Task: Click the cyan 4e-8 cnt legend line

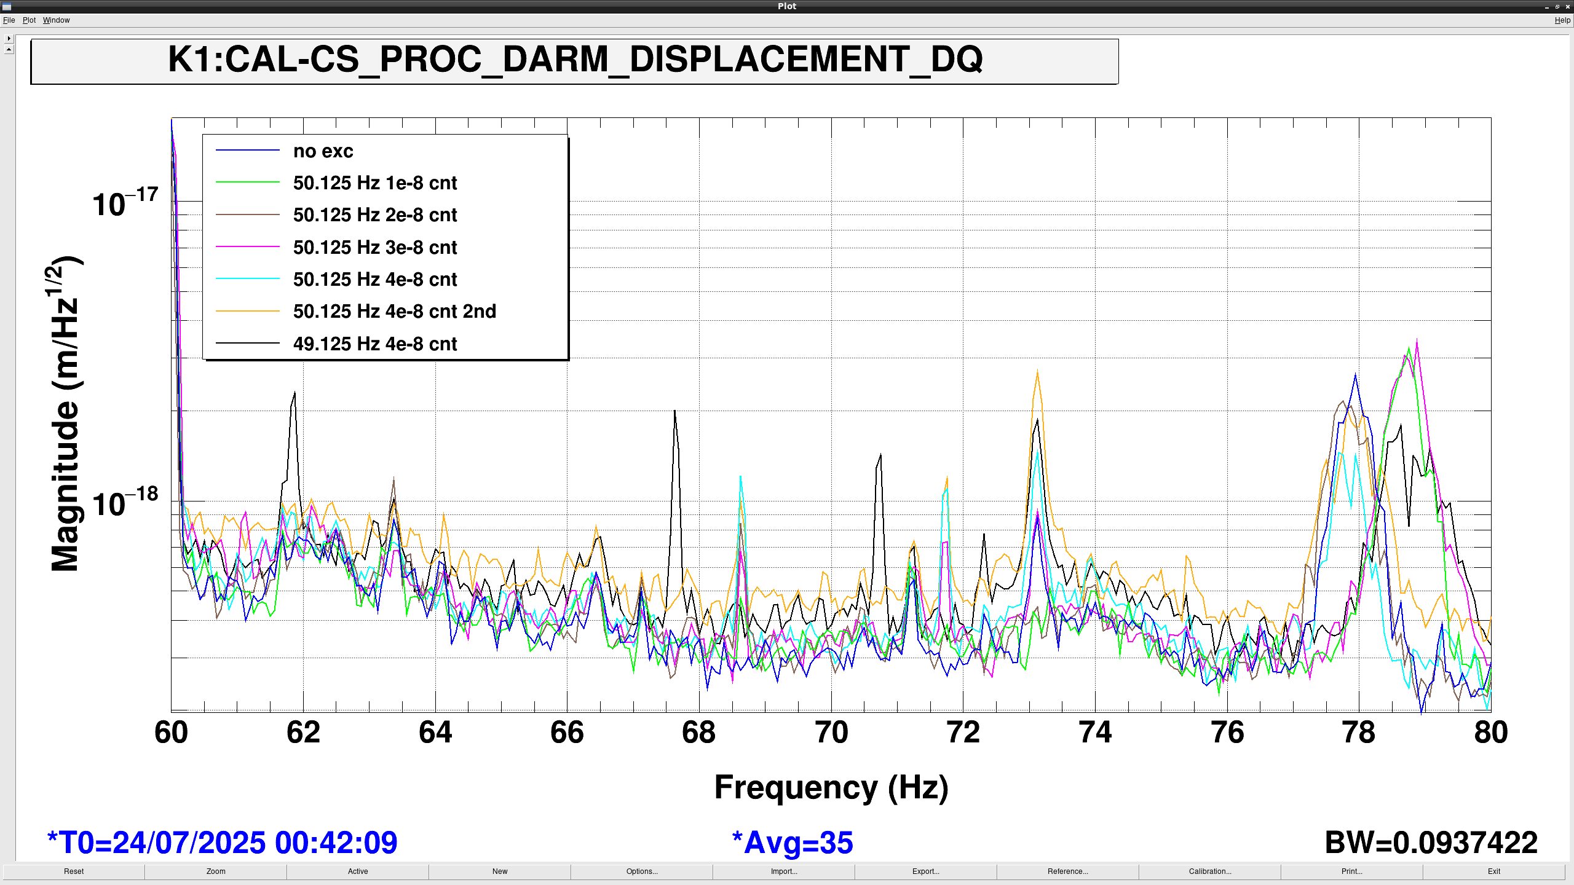Action: point(248,279)
